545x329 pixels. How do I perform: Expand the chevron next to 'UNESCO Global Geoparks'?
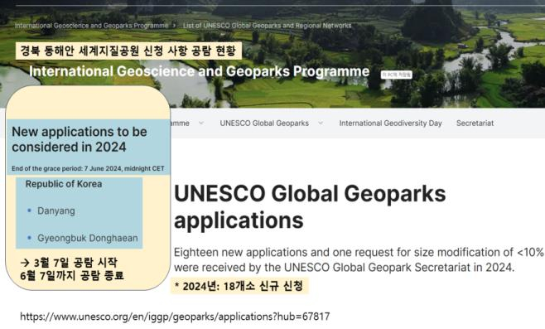(321, 123)
